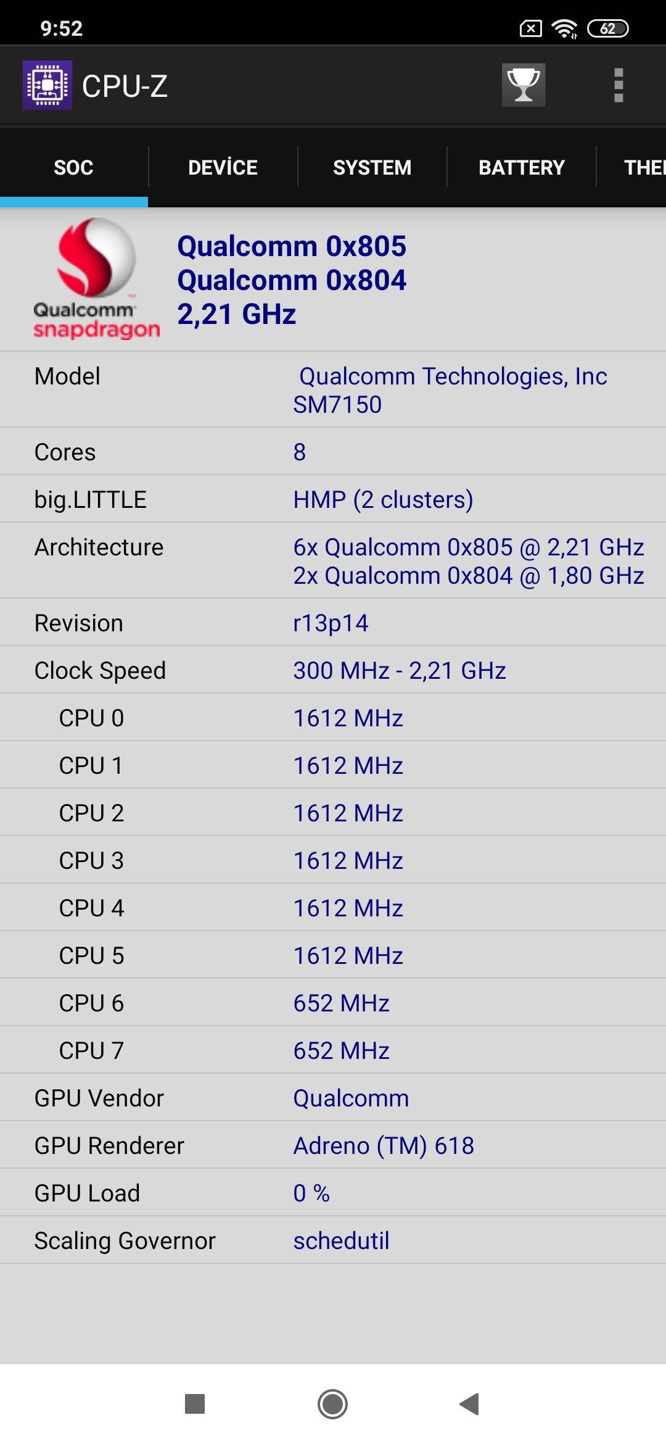666x1444 pixels.
Task: Switch to the DEVICE tab
Action: tap(223, 167)
